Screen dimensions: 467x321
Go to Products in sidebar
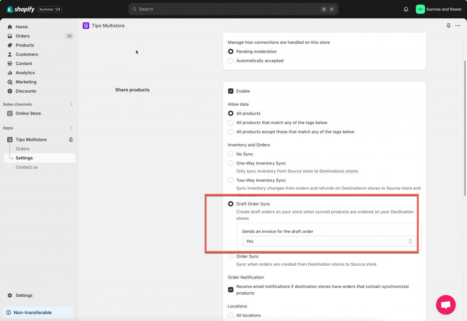pyautogui.click(x=25, y=45)
